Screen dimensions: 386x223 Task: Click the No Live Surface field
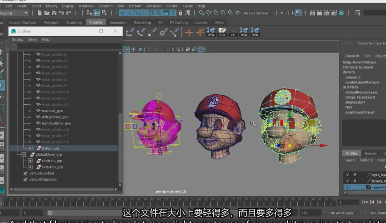click(x=257, y=13)
